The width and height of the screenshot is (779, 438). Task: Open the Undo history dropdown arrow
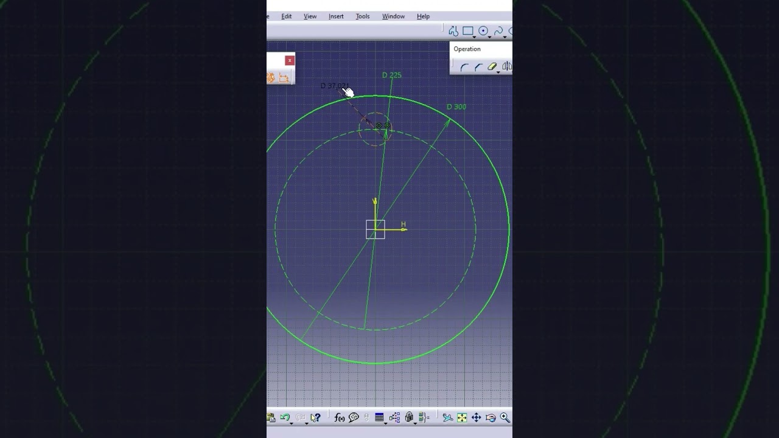(291, 422)
